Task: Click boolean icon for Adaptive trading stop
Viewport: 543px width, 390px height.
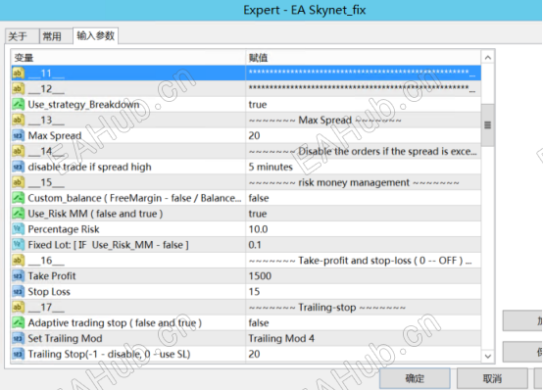Action: click(18, 322)
